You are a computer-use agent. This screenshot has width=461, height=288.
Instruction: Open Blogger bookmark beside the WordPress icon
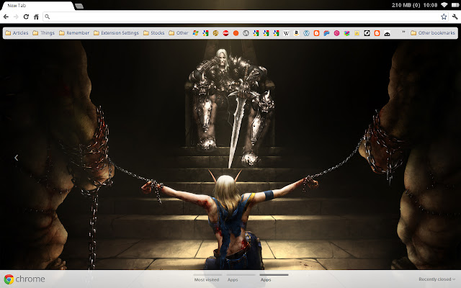pyautogui.click(x=316, y=33)
